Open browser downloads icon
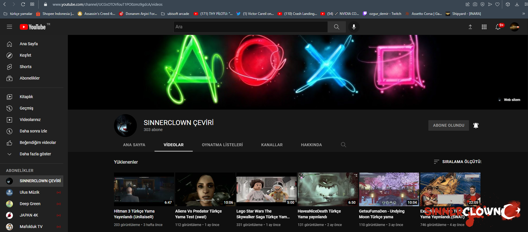 point(517,4)
